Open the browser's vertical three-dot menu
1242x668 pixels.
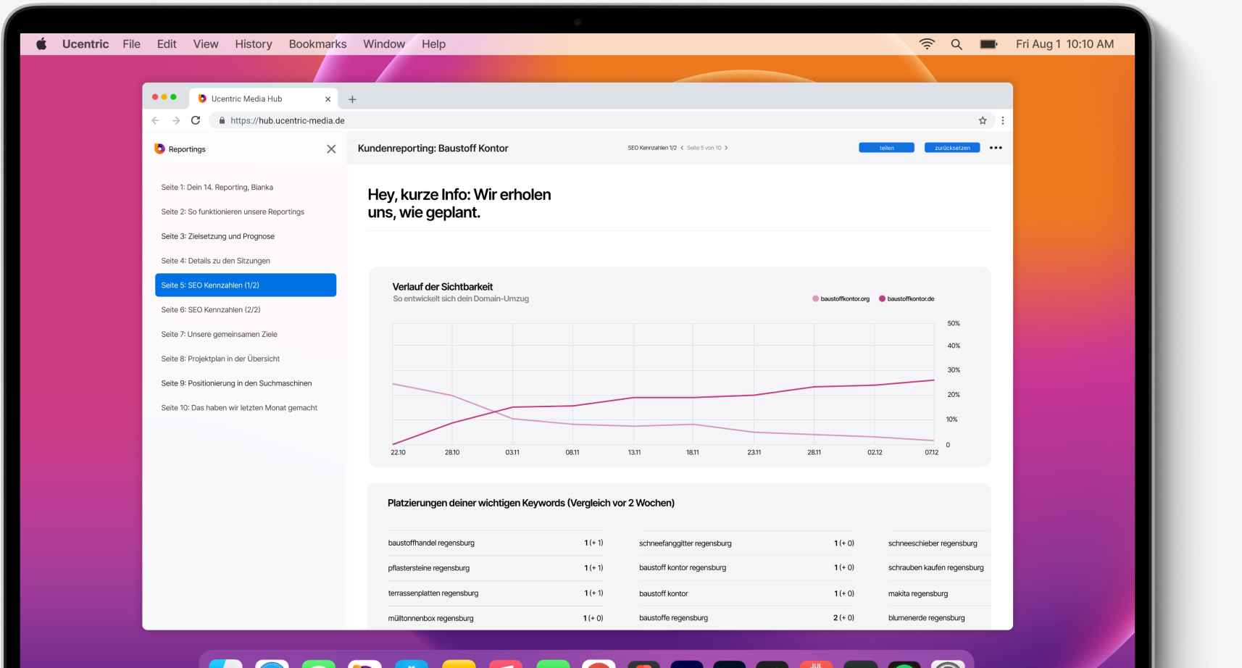[1003, 120]
